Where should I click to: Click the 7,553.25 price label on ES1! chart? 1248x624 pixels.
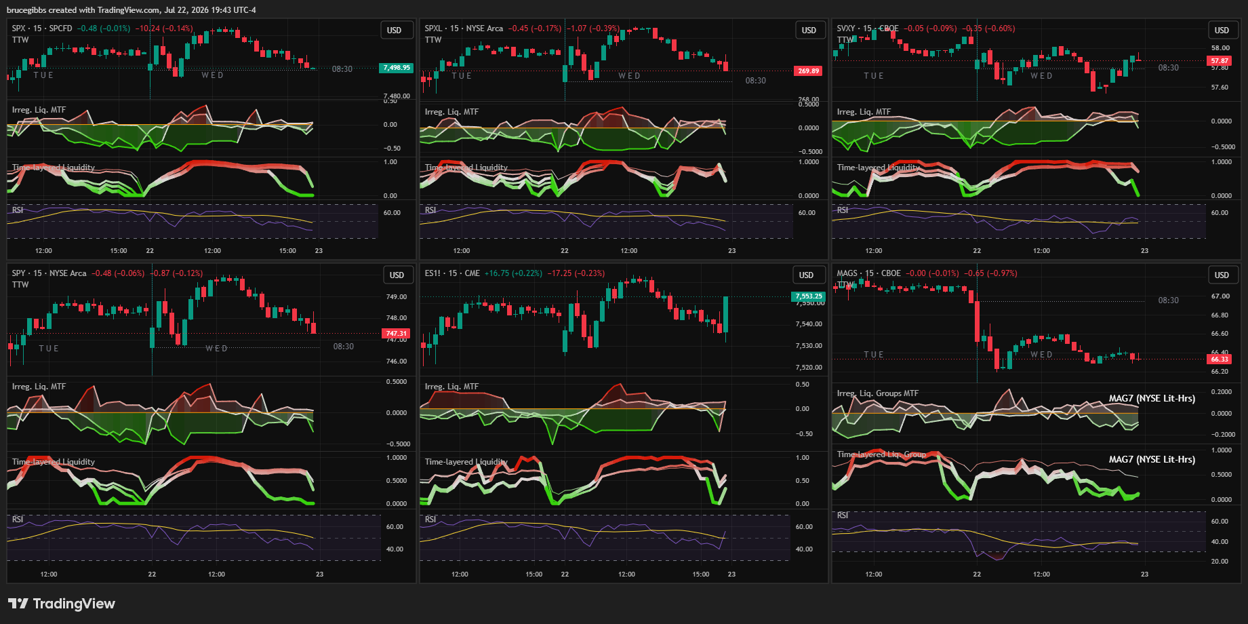click(x=809, y=296)
